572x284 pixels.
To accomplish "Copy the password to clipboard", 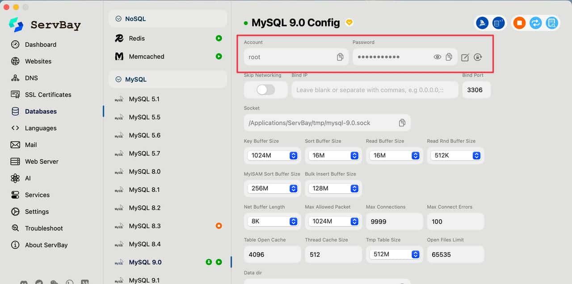I will [x=449, y=57].
